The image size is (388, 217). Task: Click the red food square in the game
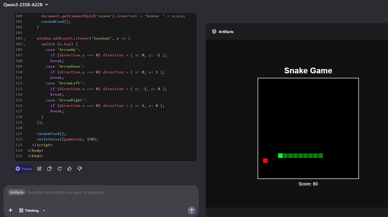coord(265,161)
